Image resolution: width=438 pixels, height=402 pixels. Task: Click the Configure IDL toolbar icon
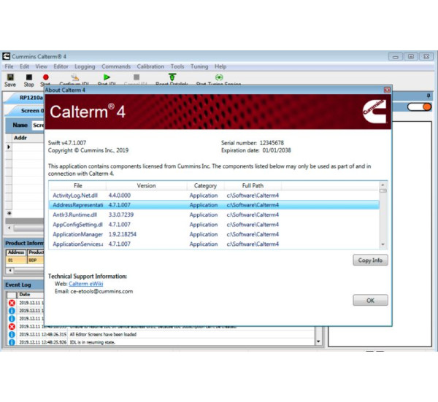point(75,77)
